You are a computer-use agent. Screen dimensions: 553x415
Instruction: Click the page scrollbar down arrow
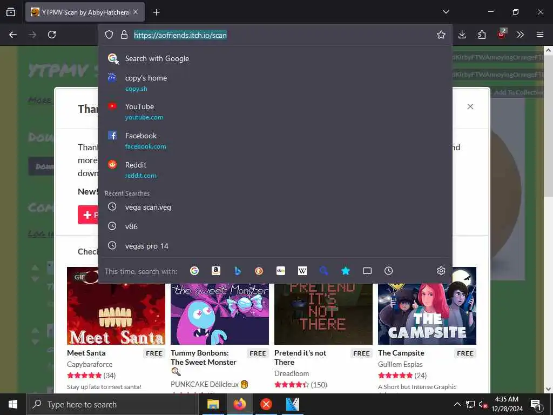(x=548, y=389)
